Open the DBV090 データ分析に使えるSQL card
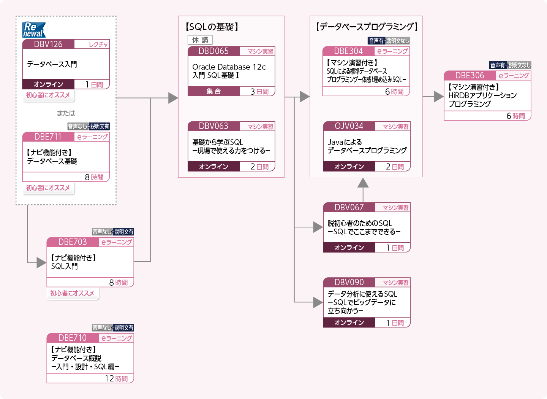Screen dimensions: 547x399 click(367, 302)
